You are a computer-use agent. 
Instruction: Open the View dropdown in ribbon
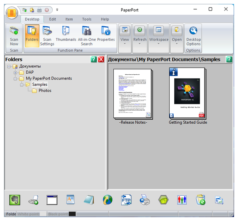125,38
